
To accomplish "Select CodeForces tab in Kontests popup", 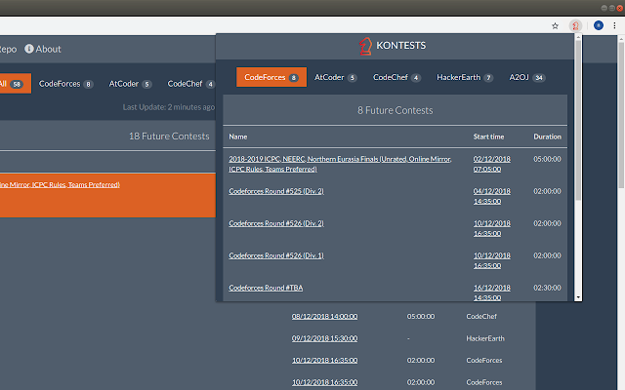I will click(271, 77).
